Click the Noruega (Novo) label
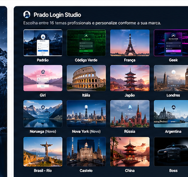 pyautogui.click(x=43, y=131)
